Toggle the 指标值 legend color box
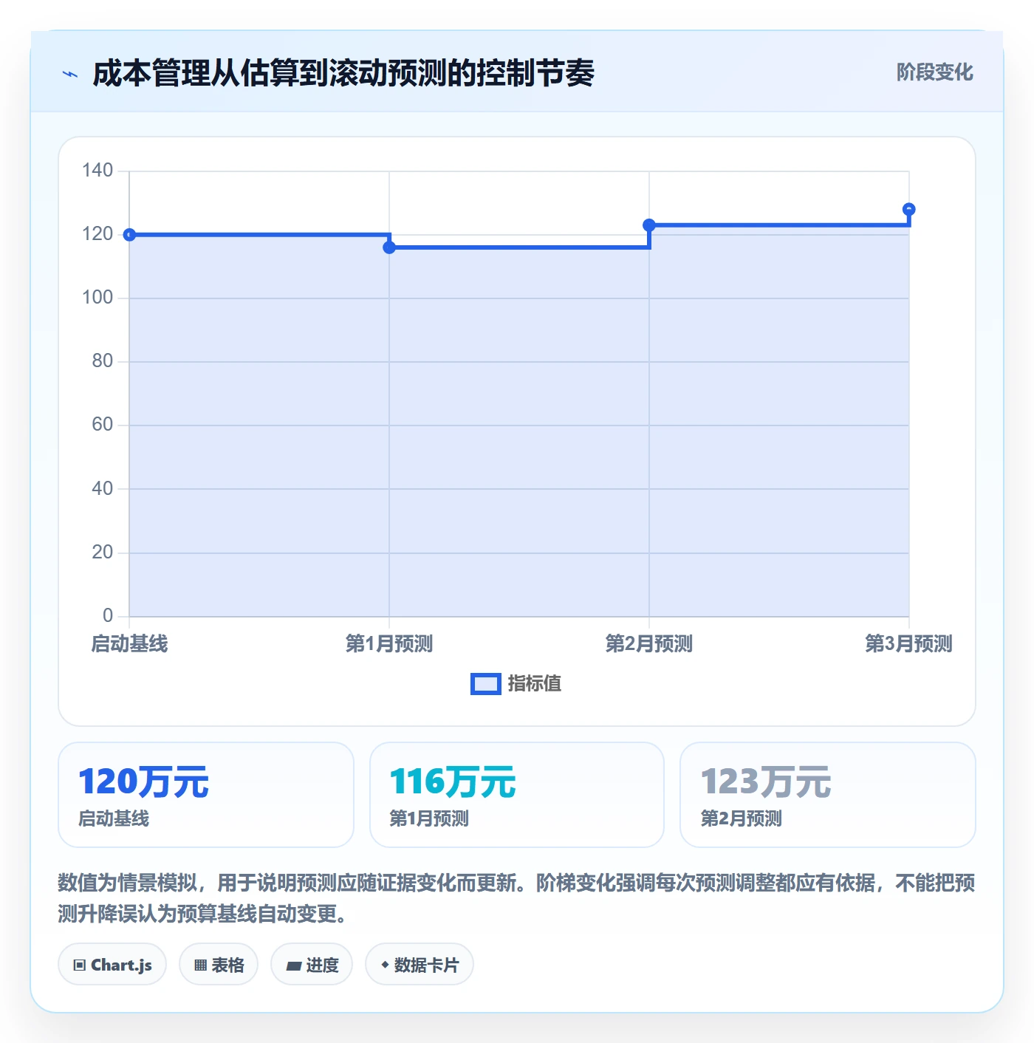This screenshot has height=1043, width=1034. tap(485, 684)
